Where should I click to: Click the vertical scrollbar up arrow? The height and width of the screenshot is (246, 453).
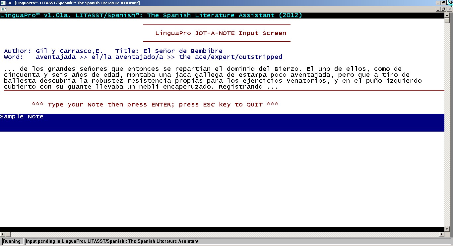click(x=447, y=15)
